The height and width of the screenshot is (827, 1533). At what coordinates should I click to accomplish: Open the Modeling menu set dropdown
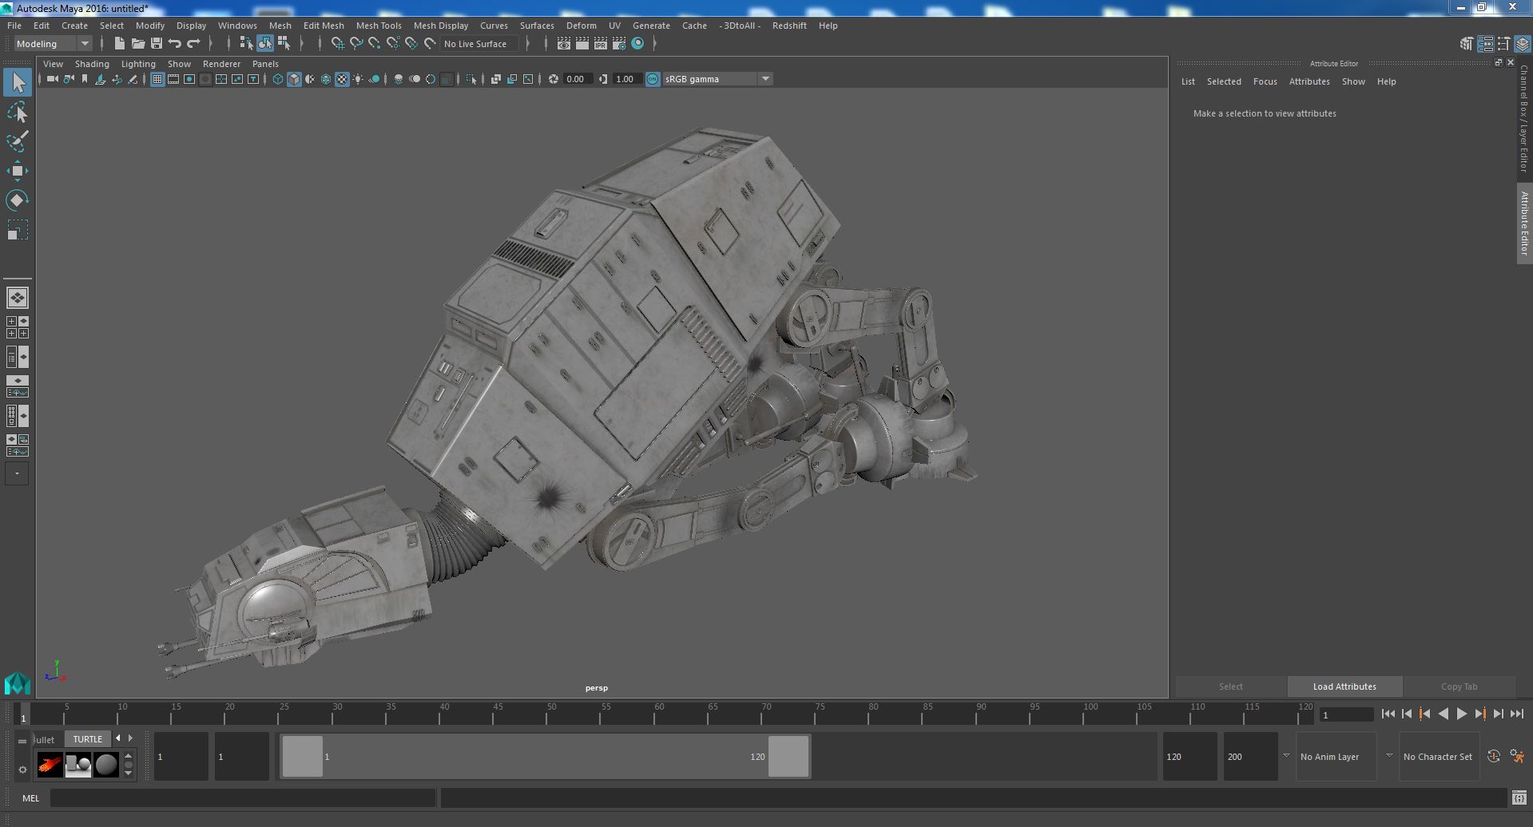[x=54, y=44]
